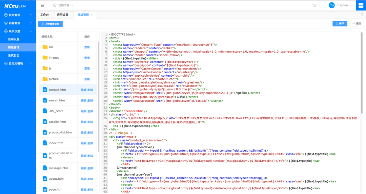Click 编辑 for caselist.htm
The width and height of the screenshot is (366, 194).
84,122
